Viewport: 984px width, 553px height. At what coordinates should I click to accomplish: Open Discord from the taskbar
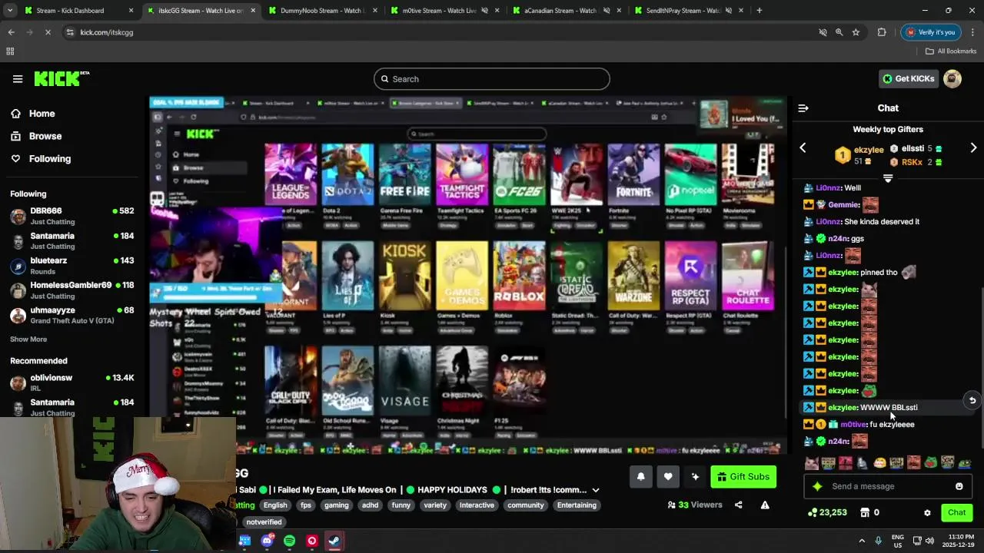pyautogui.click(x=267, y=541)
